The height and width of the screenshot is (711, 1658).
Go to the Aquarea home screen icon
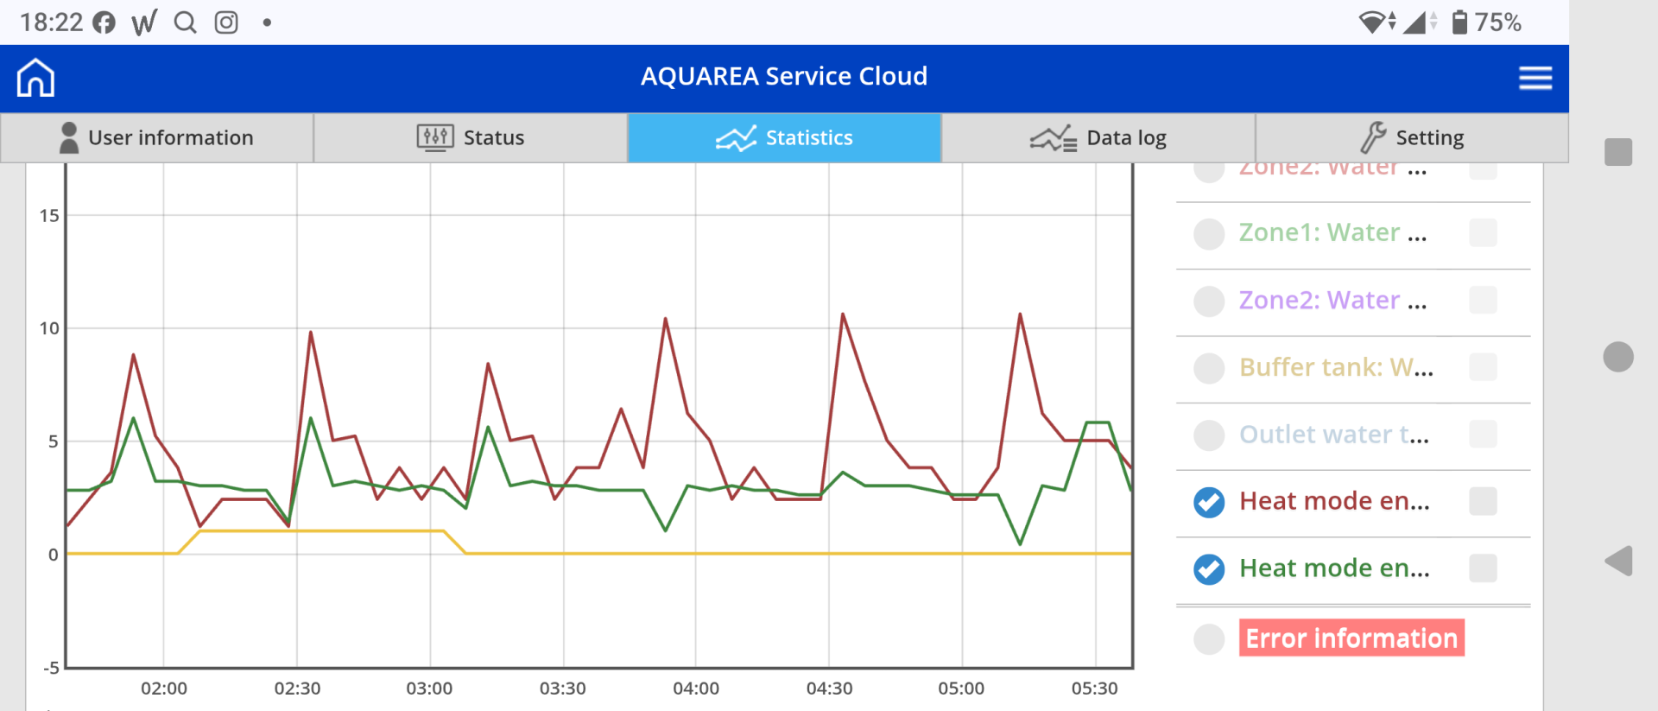point(35,78)
